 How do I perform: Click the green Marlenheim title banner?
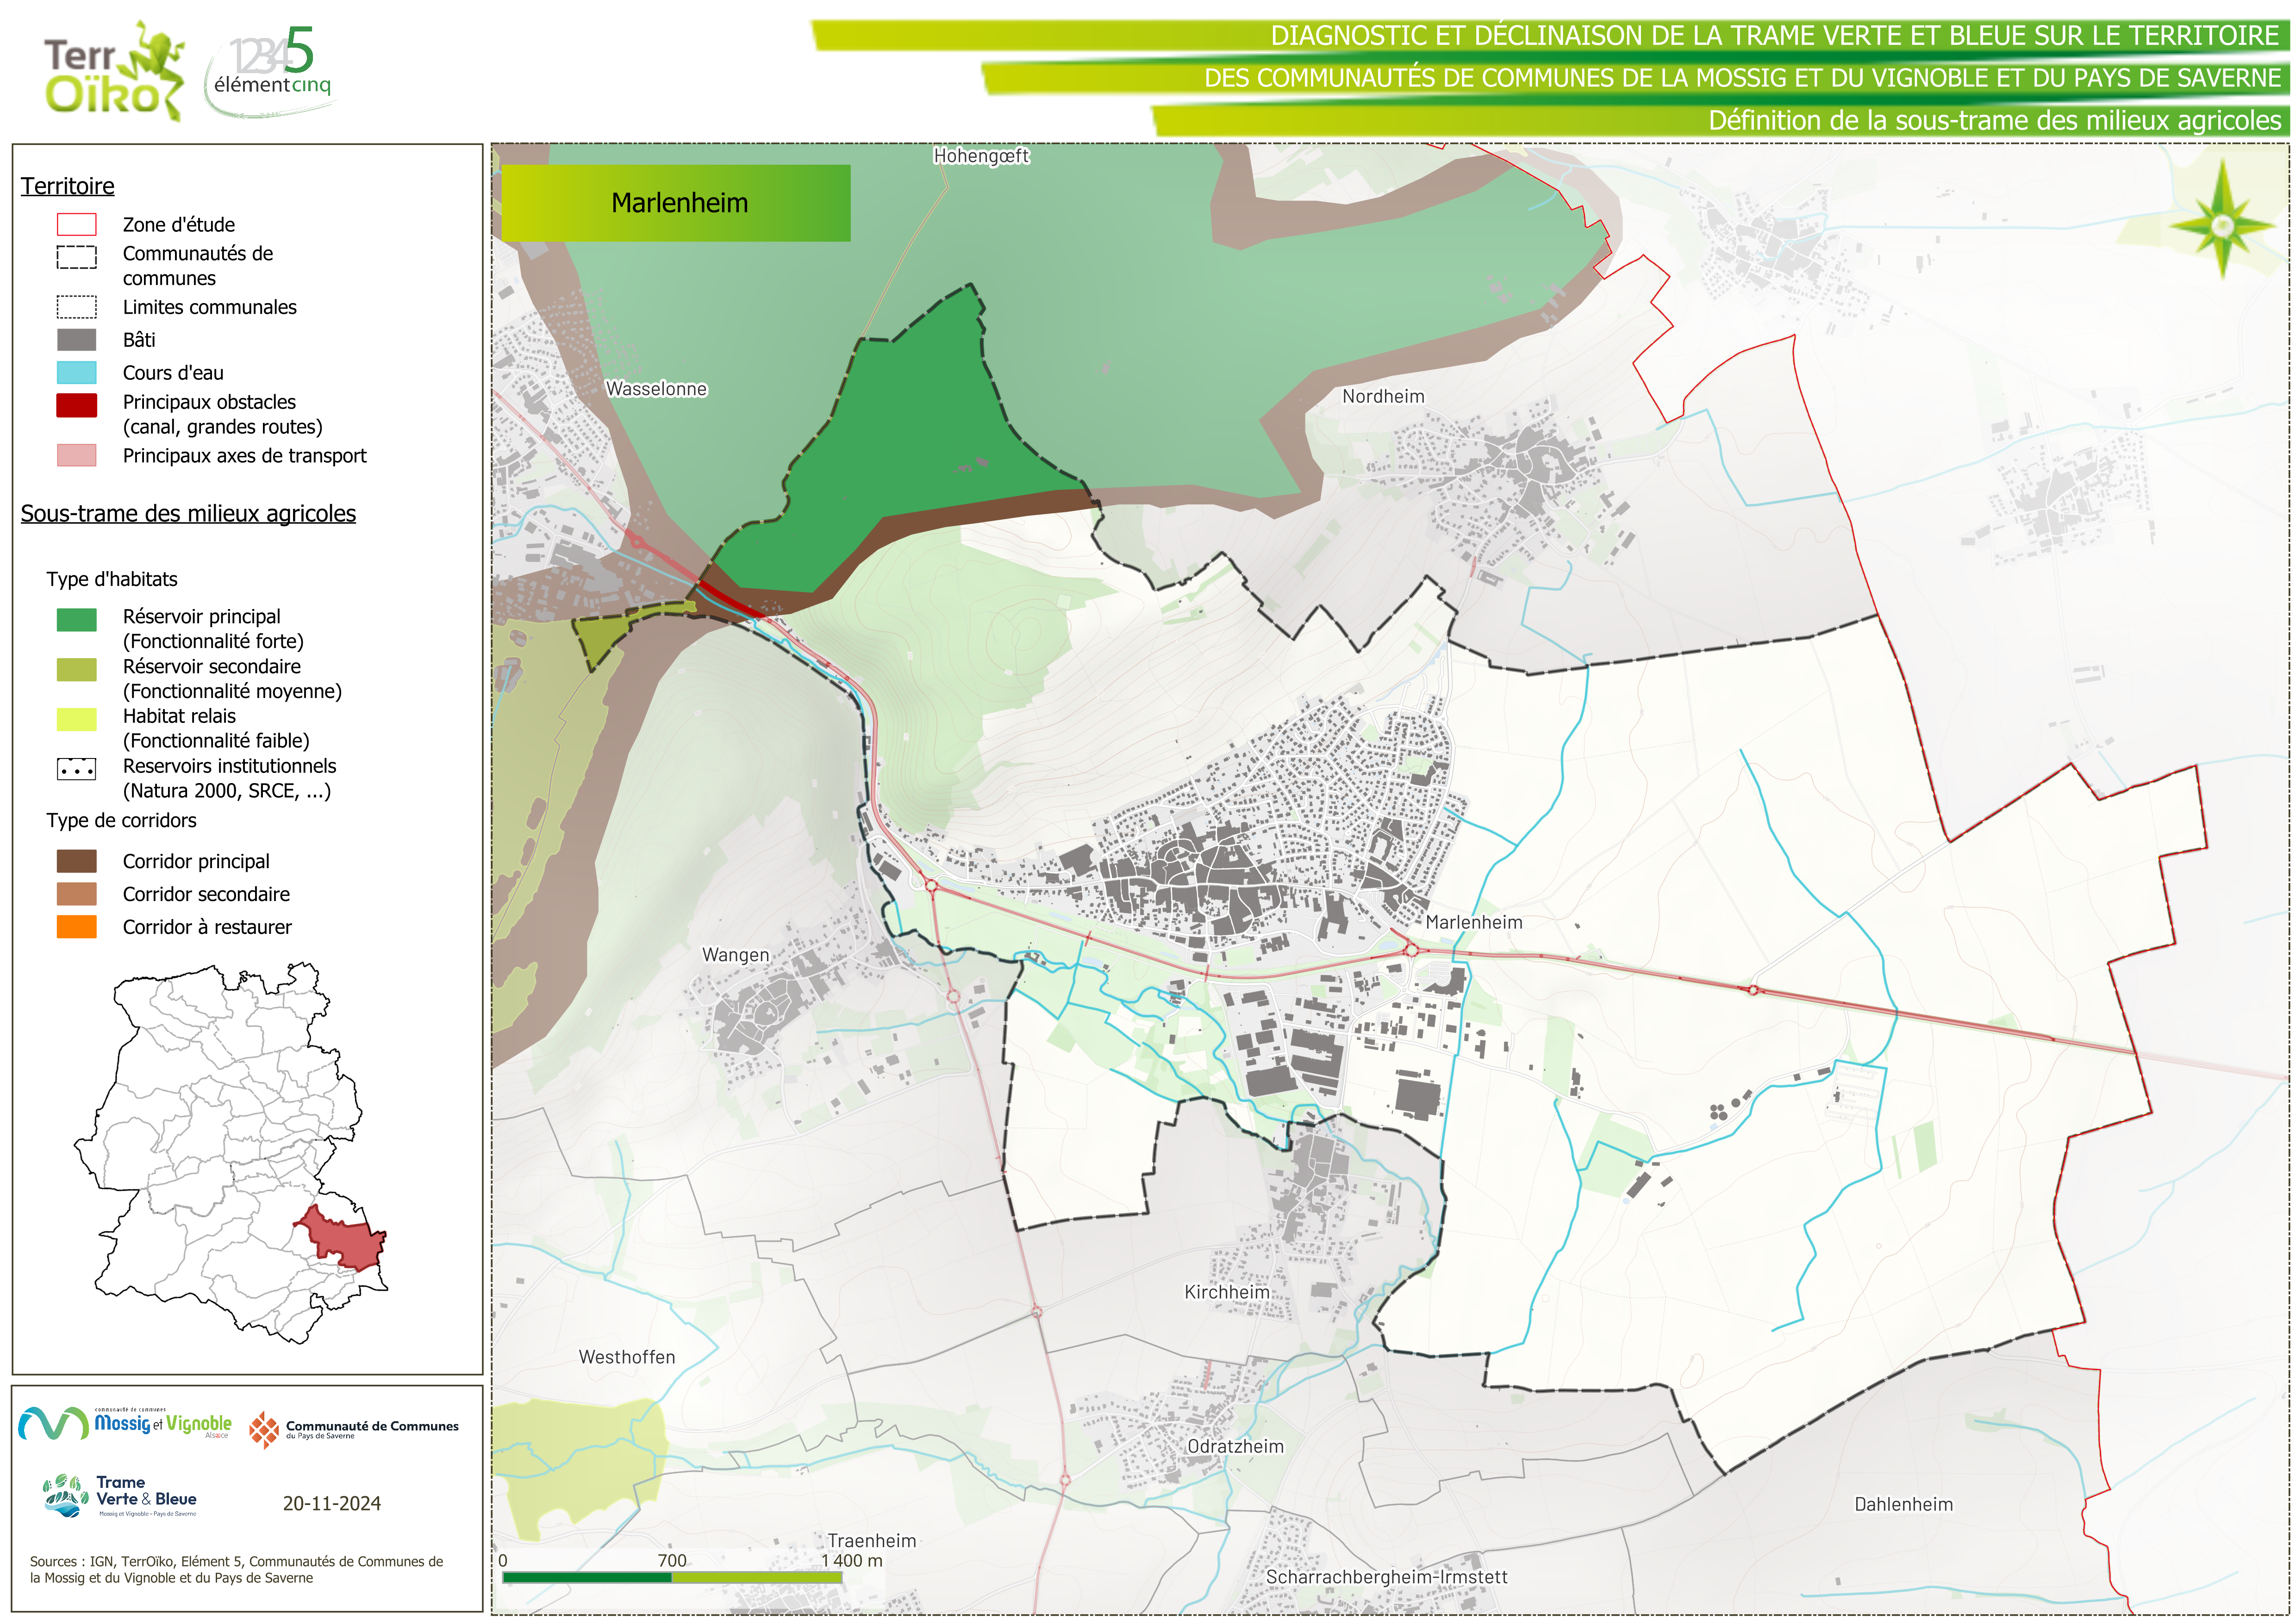pyautogui.click(x=676, y=203)
